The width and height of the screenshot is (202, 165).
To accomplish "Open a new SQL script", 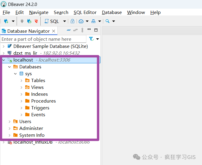I will point(52,21).
